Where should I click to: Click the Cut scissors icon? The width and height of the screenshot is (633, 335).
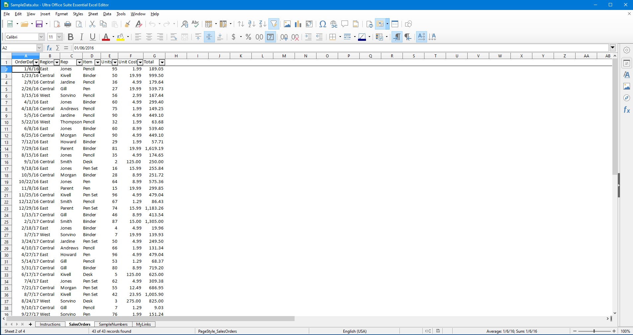[x=92, y=24]
